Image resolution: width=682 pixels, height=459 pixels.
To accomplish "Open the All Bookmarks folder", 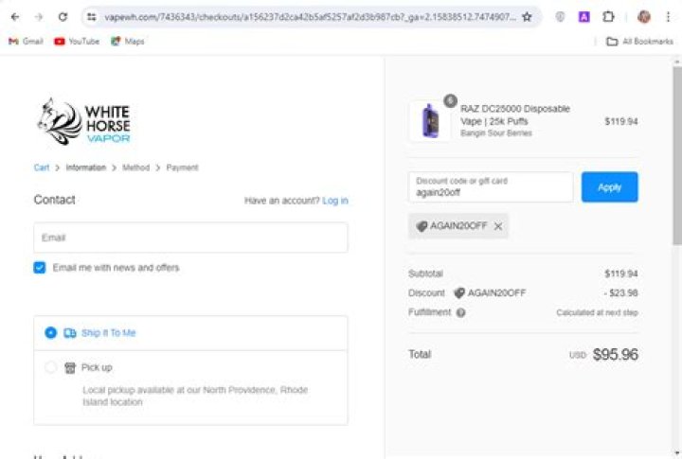I will click(639, 42).
